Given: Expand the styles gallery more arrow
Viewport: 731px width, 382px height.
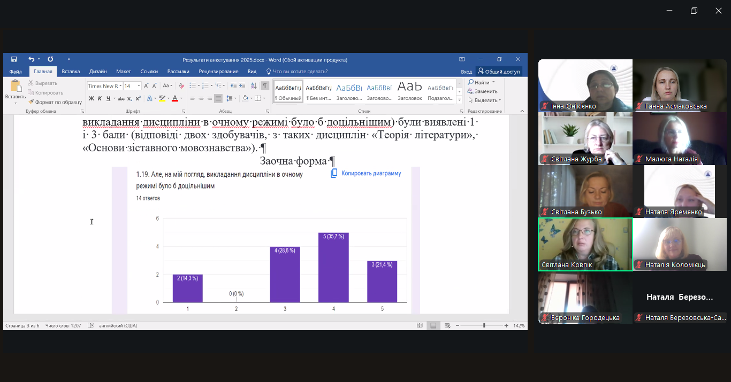Looking at the screenshot, I should 459,100.
